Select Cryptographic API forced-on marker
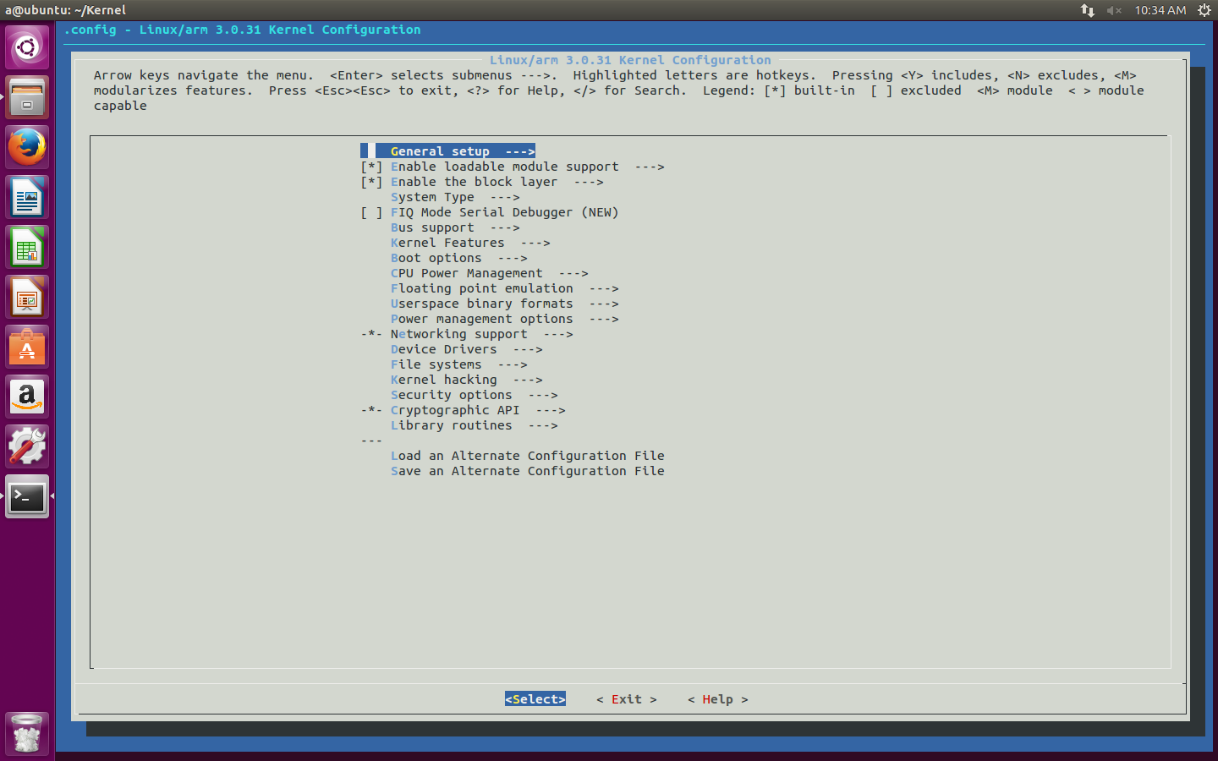 [x=371, y=410]
